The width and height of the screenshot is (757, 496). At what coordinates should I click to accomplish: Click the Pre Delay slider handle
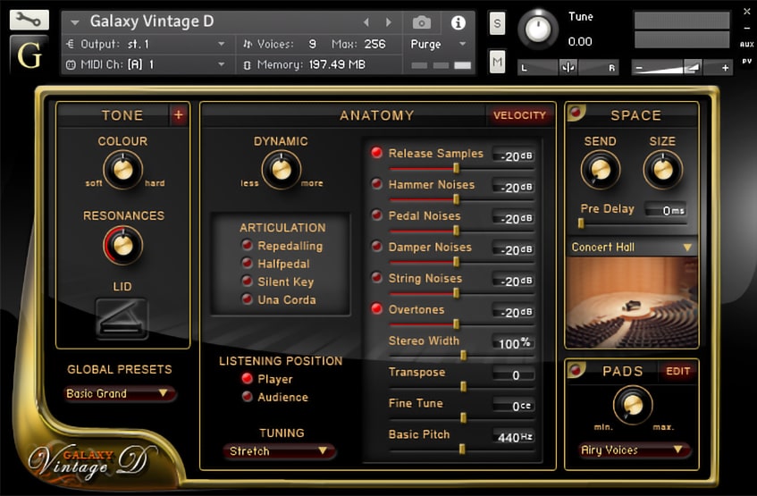(x=581, y=223)
